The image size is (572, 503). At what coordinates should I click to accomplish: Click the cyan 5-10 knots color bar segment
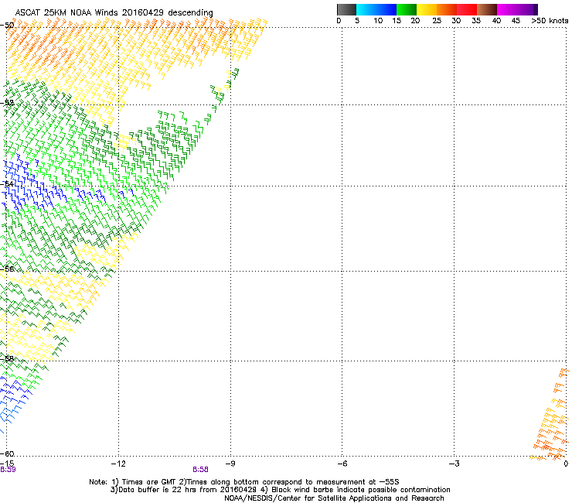pyautogui.click(x=366, y=9)
